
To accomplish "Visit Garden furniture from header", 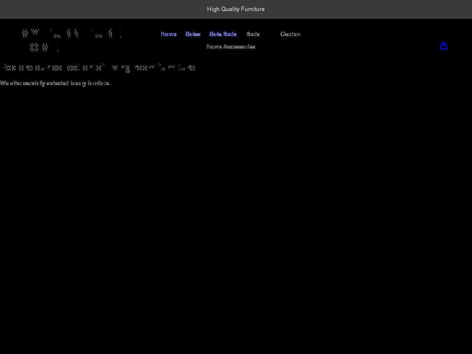I will (x=290, y=34).
